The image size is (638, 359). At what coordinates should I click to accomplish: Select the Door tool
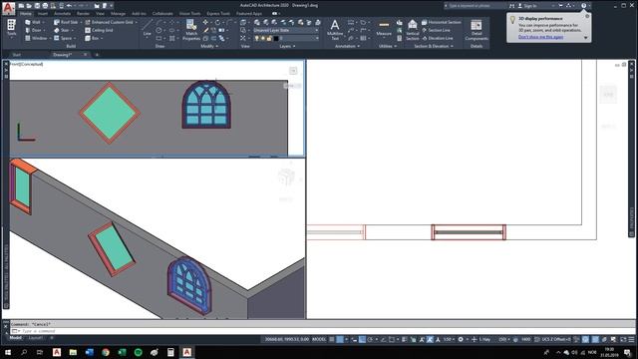(33, 30)
